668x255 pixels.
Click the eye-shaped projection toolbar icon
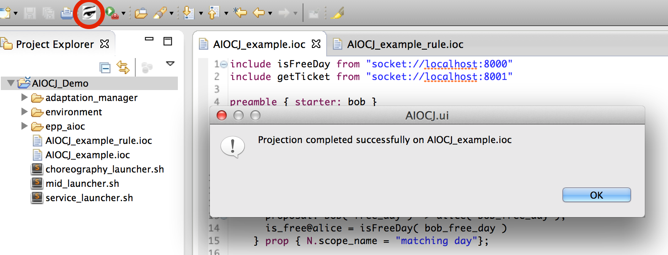pyautogui.click(x=89, y=13)
